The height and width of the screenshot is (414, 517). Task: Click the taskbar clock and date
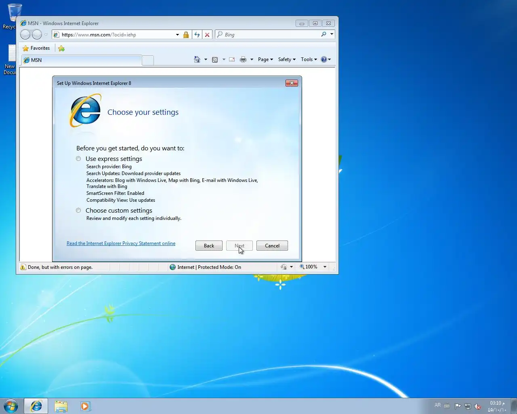tap(497, 406)
